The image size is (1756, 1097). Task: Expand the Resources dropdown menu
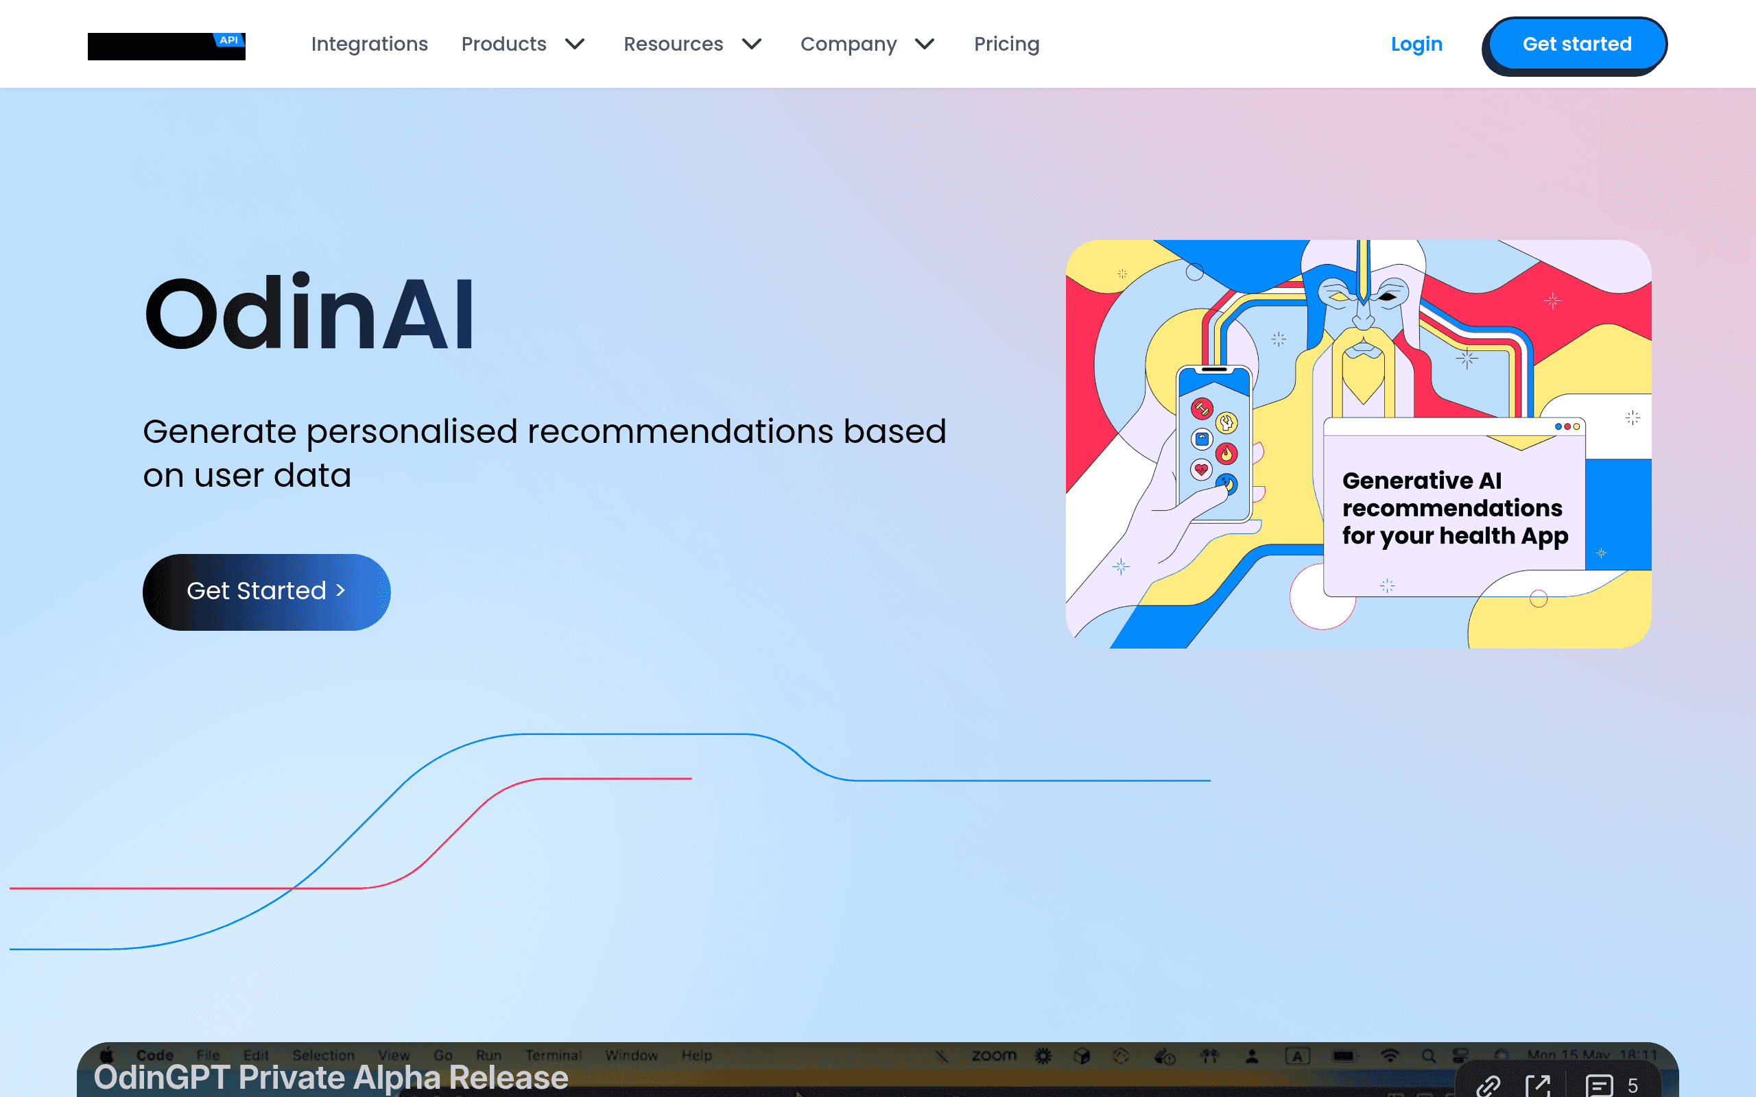click(693, 45)
